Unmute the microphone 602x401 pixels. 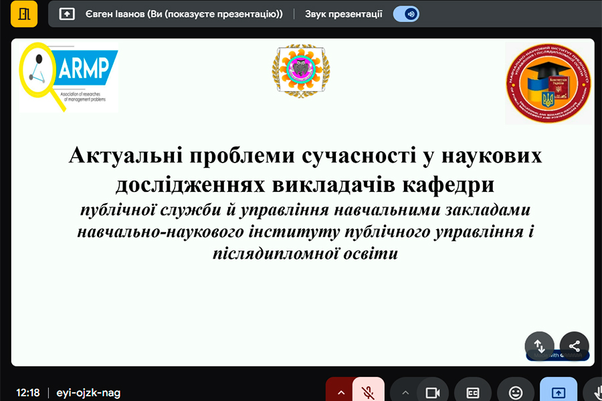pos(368,392)
